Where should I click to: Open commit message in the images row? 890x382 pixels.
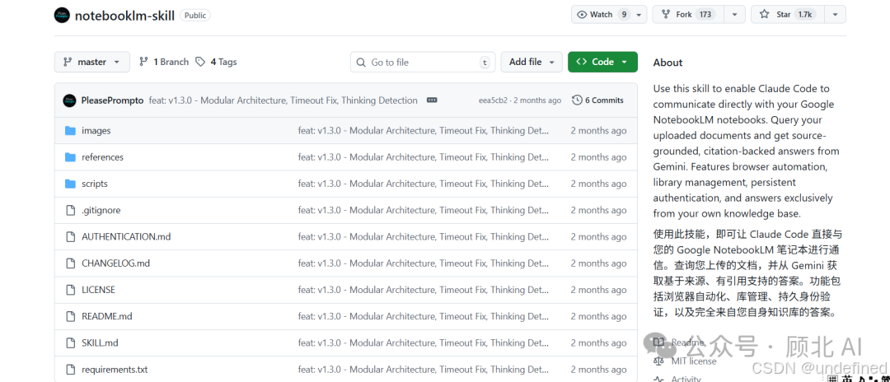pyautogui.click(x=424, y=131)
